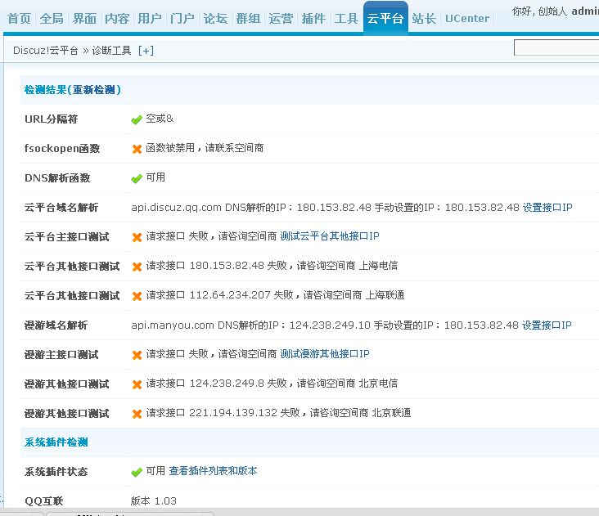This screenshot has width=599, height=516.
Task: Click the orange X icon for 漫游主接口测试
Action: [137, 355]
